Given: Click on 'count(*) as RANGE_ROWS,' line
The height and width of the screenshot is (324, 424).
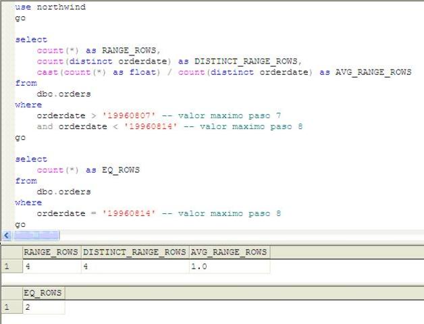Looking at the screenshot, I should pyautogui.click(x=99, y=51).
